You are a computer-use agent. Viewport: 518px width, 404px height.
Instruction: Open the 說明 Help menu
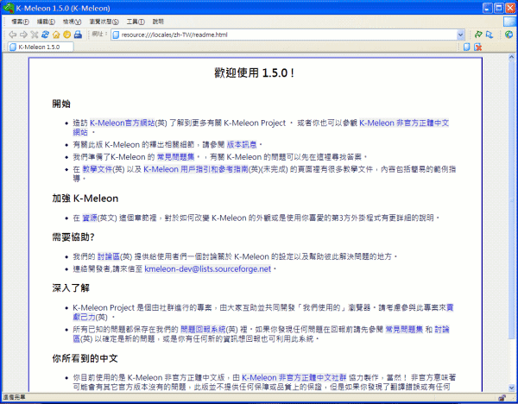[158, 22]
